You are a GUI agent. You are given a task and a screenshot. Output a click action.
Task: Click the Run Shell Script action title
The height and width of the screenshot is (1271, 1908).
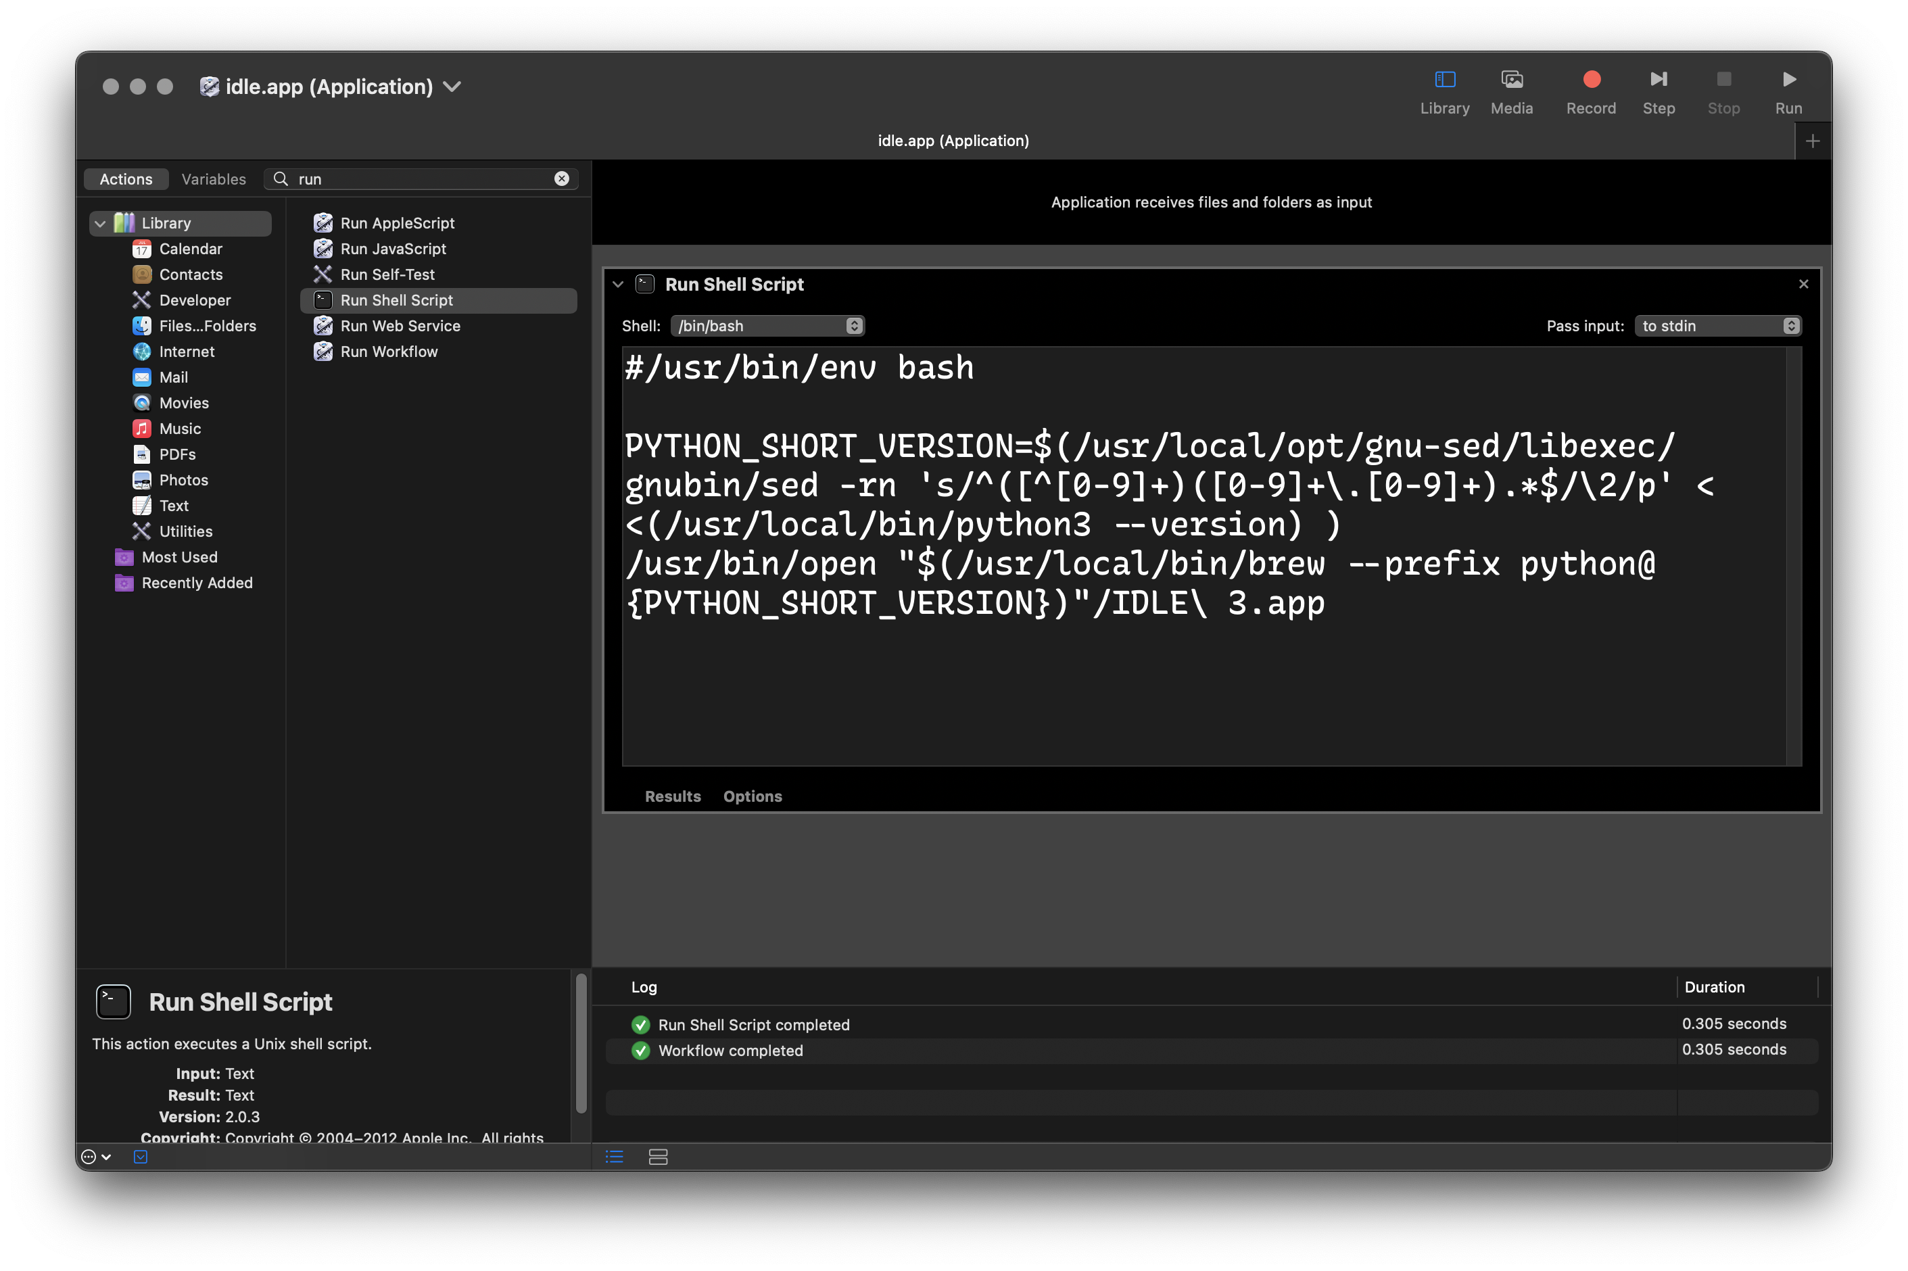tap(734, 284)
